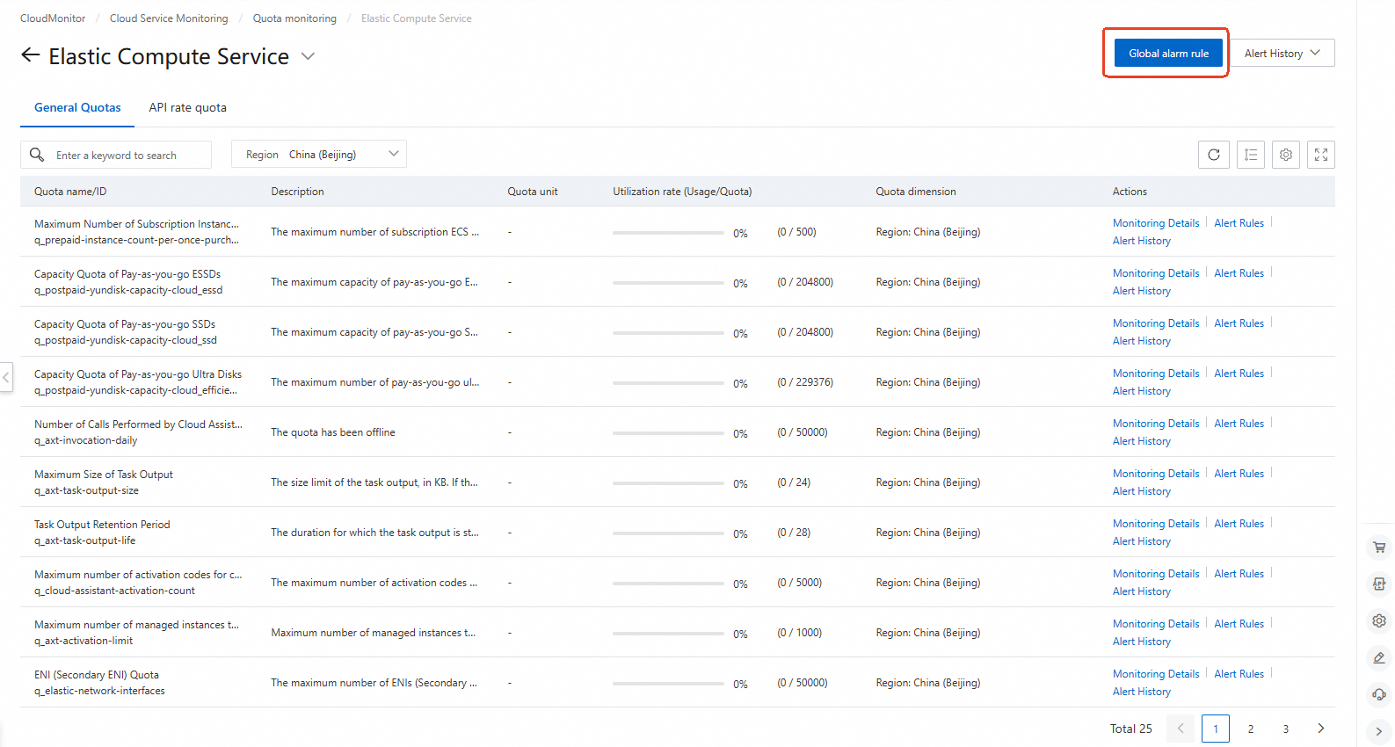Image resolution: width=1395 pixels, height=747 pixels.
Task: Click the keyword search field
Action: 116,155
